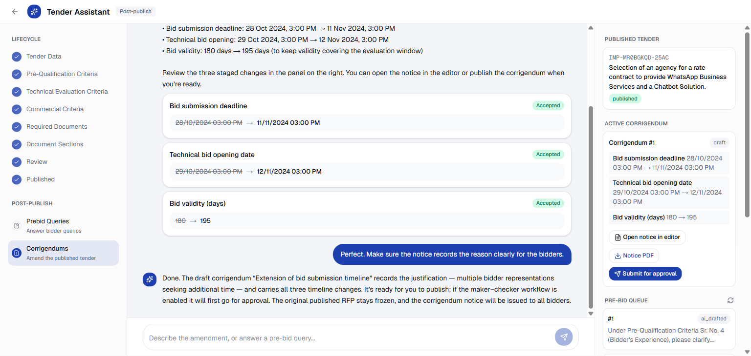This screenshot has width=751, height=356.
Task: Click PRE-BID QUEUE heading
Action: click(626, 300)
